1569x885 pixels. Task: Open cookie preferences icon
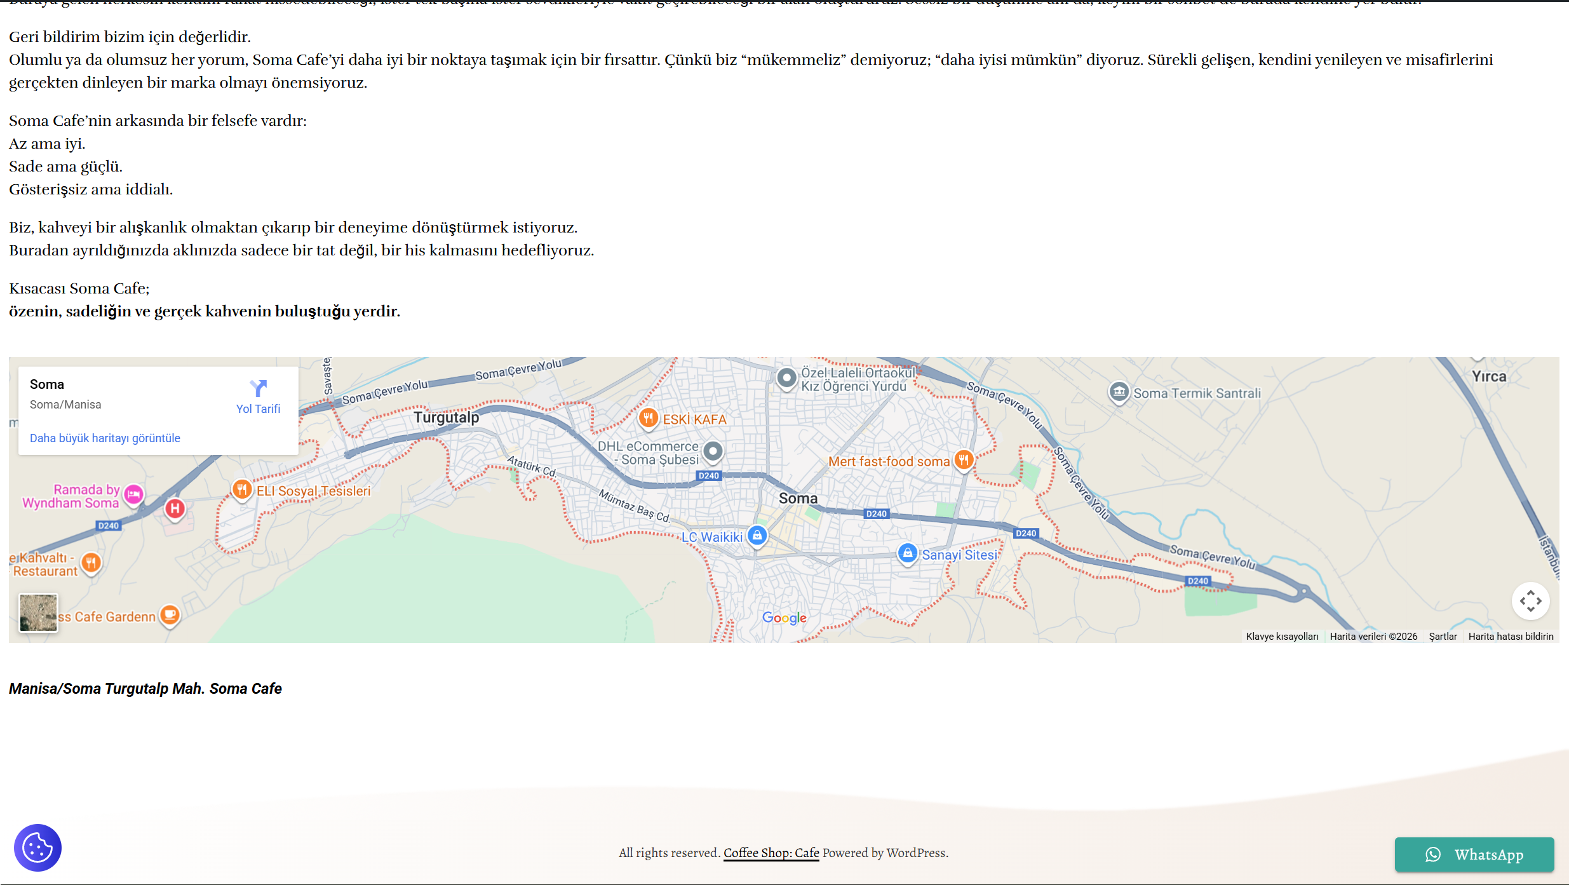point(37,848)
